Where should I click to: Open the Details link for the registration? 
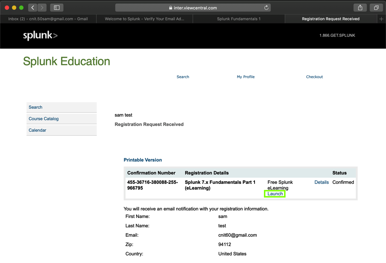(x=322, y=182)
